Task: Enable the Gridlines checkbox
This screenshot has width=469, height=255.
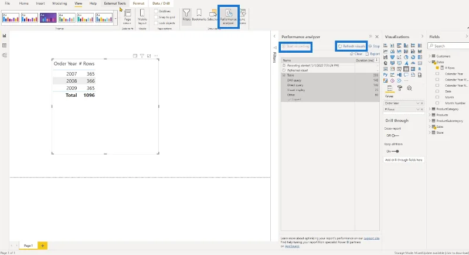Action: click(156, 11)
